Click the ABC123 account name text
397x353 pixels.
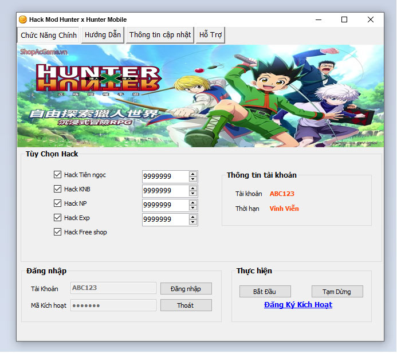pos(282,194)
